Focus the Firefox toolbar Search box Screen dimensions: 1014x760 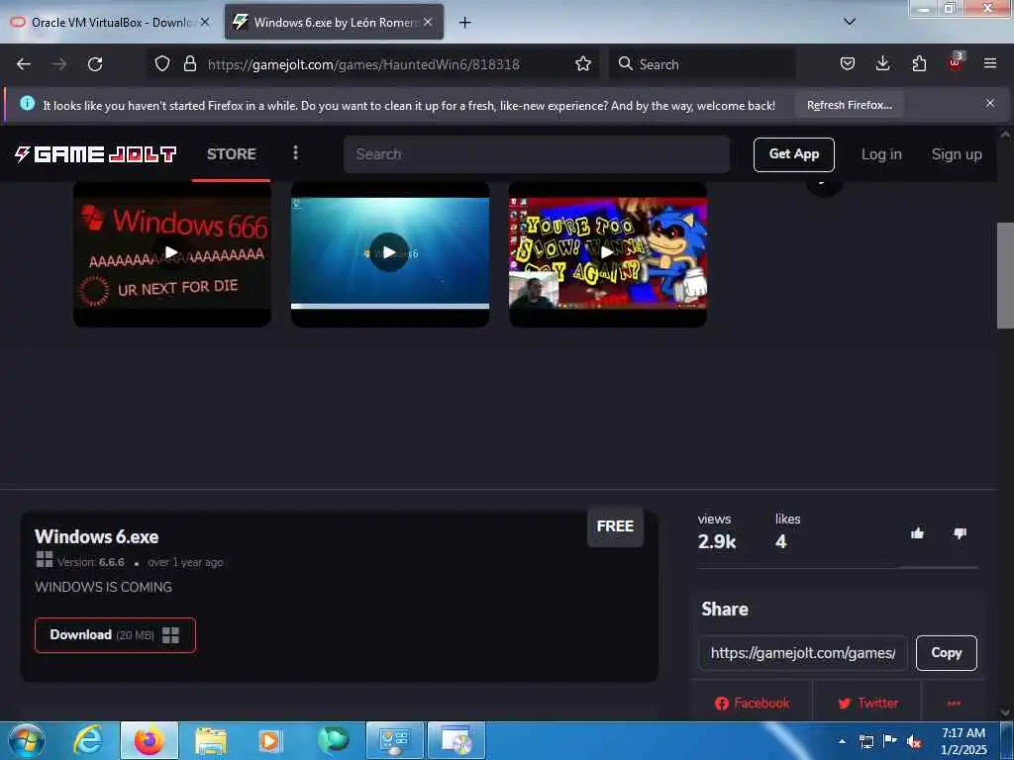(703, 64)
